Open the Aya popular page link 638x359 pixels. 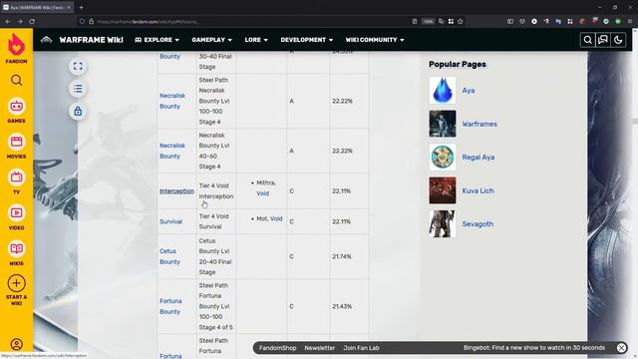pyautogui.click(x=469, y=91)
